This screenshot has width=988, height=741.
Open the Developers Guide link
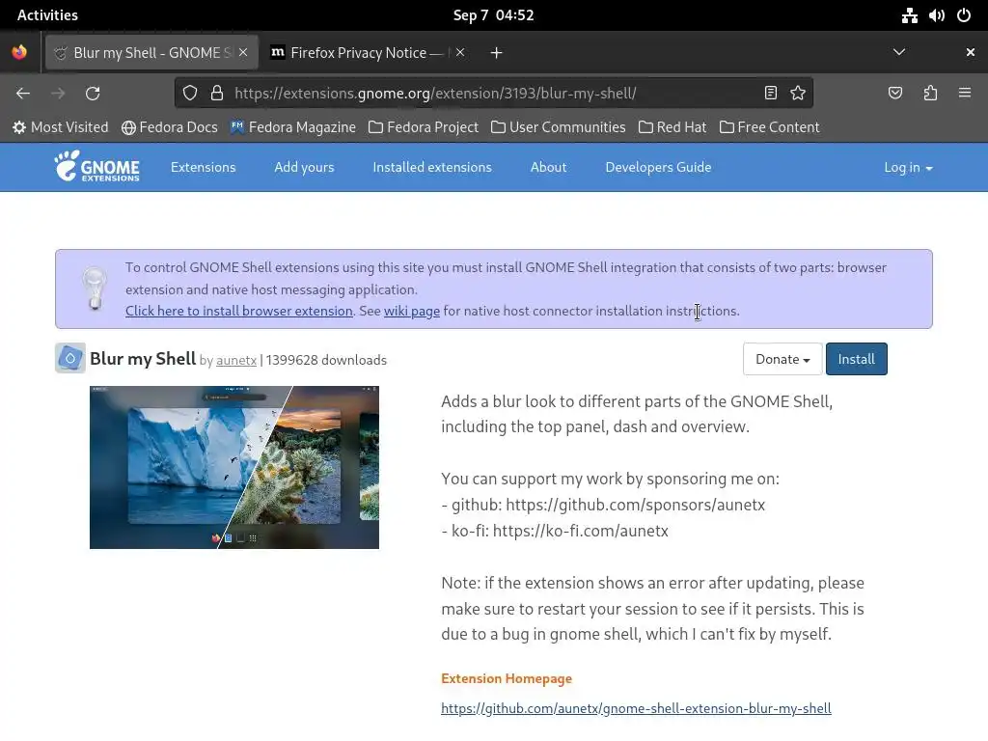coord(658,167)
